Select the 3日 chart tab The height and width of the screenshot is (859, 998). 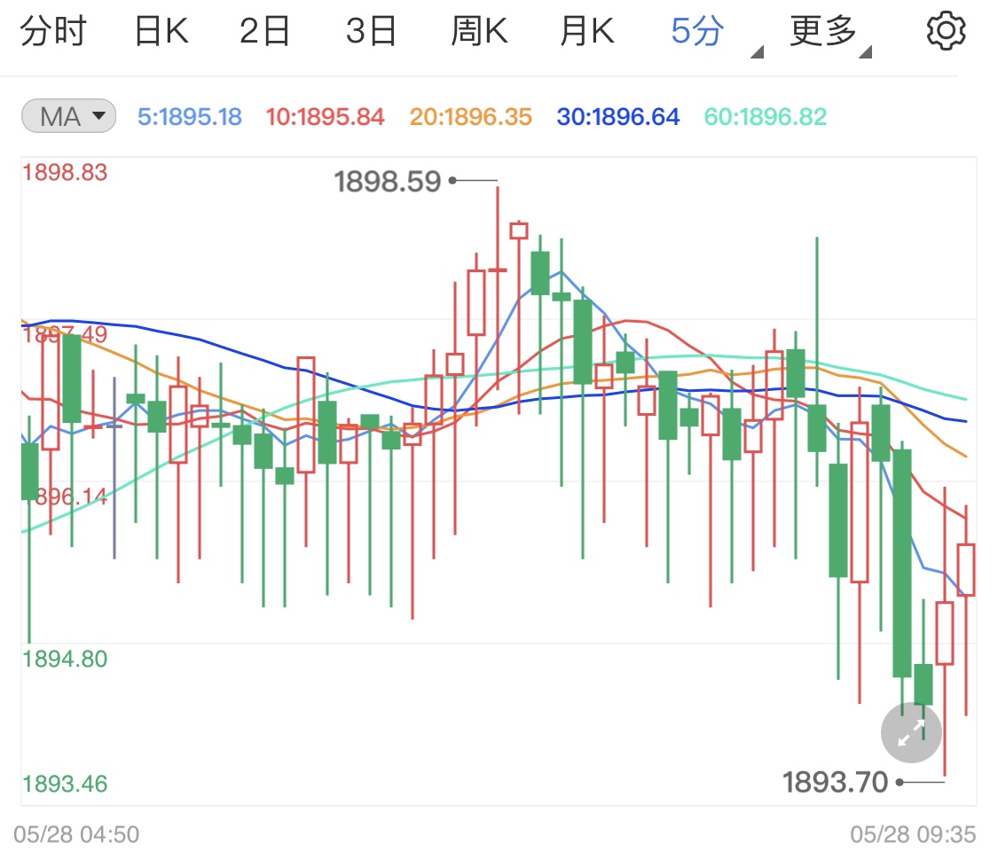pos(371,30)
